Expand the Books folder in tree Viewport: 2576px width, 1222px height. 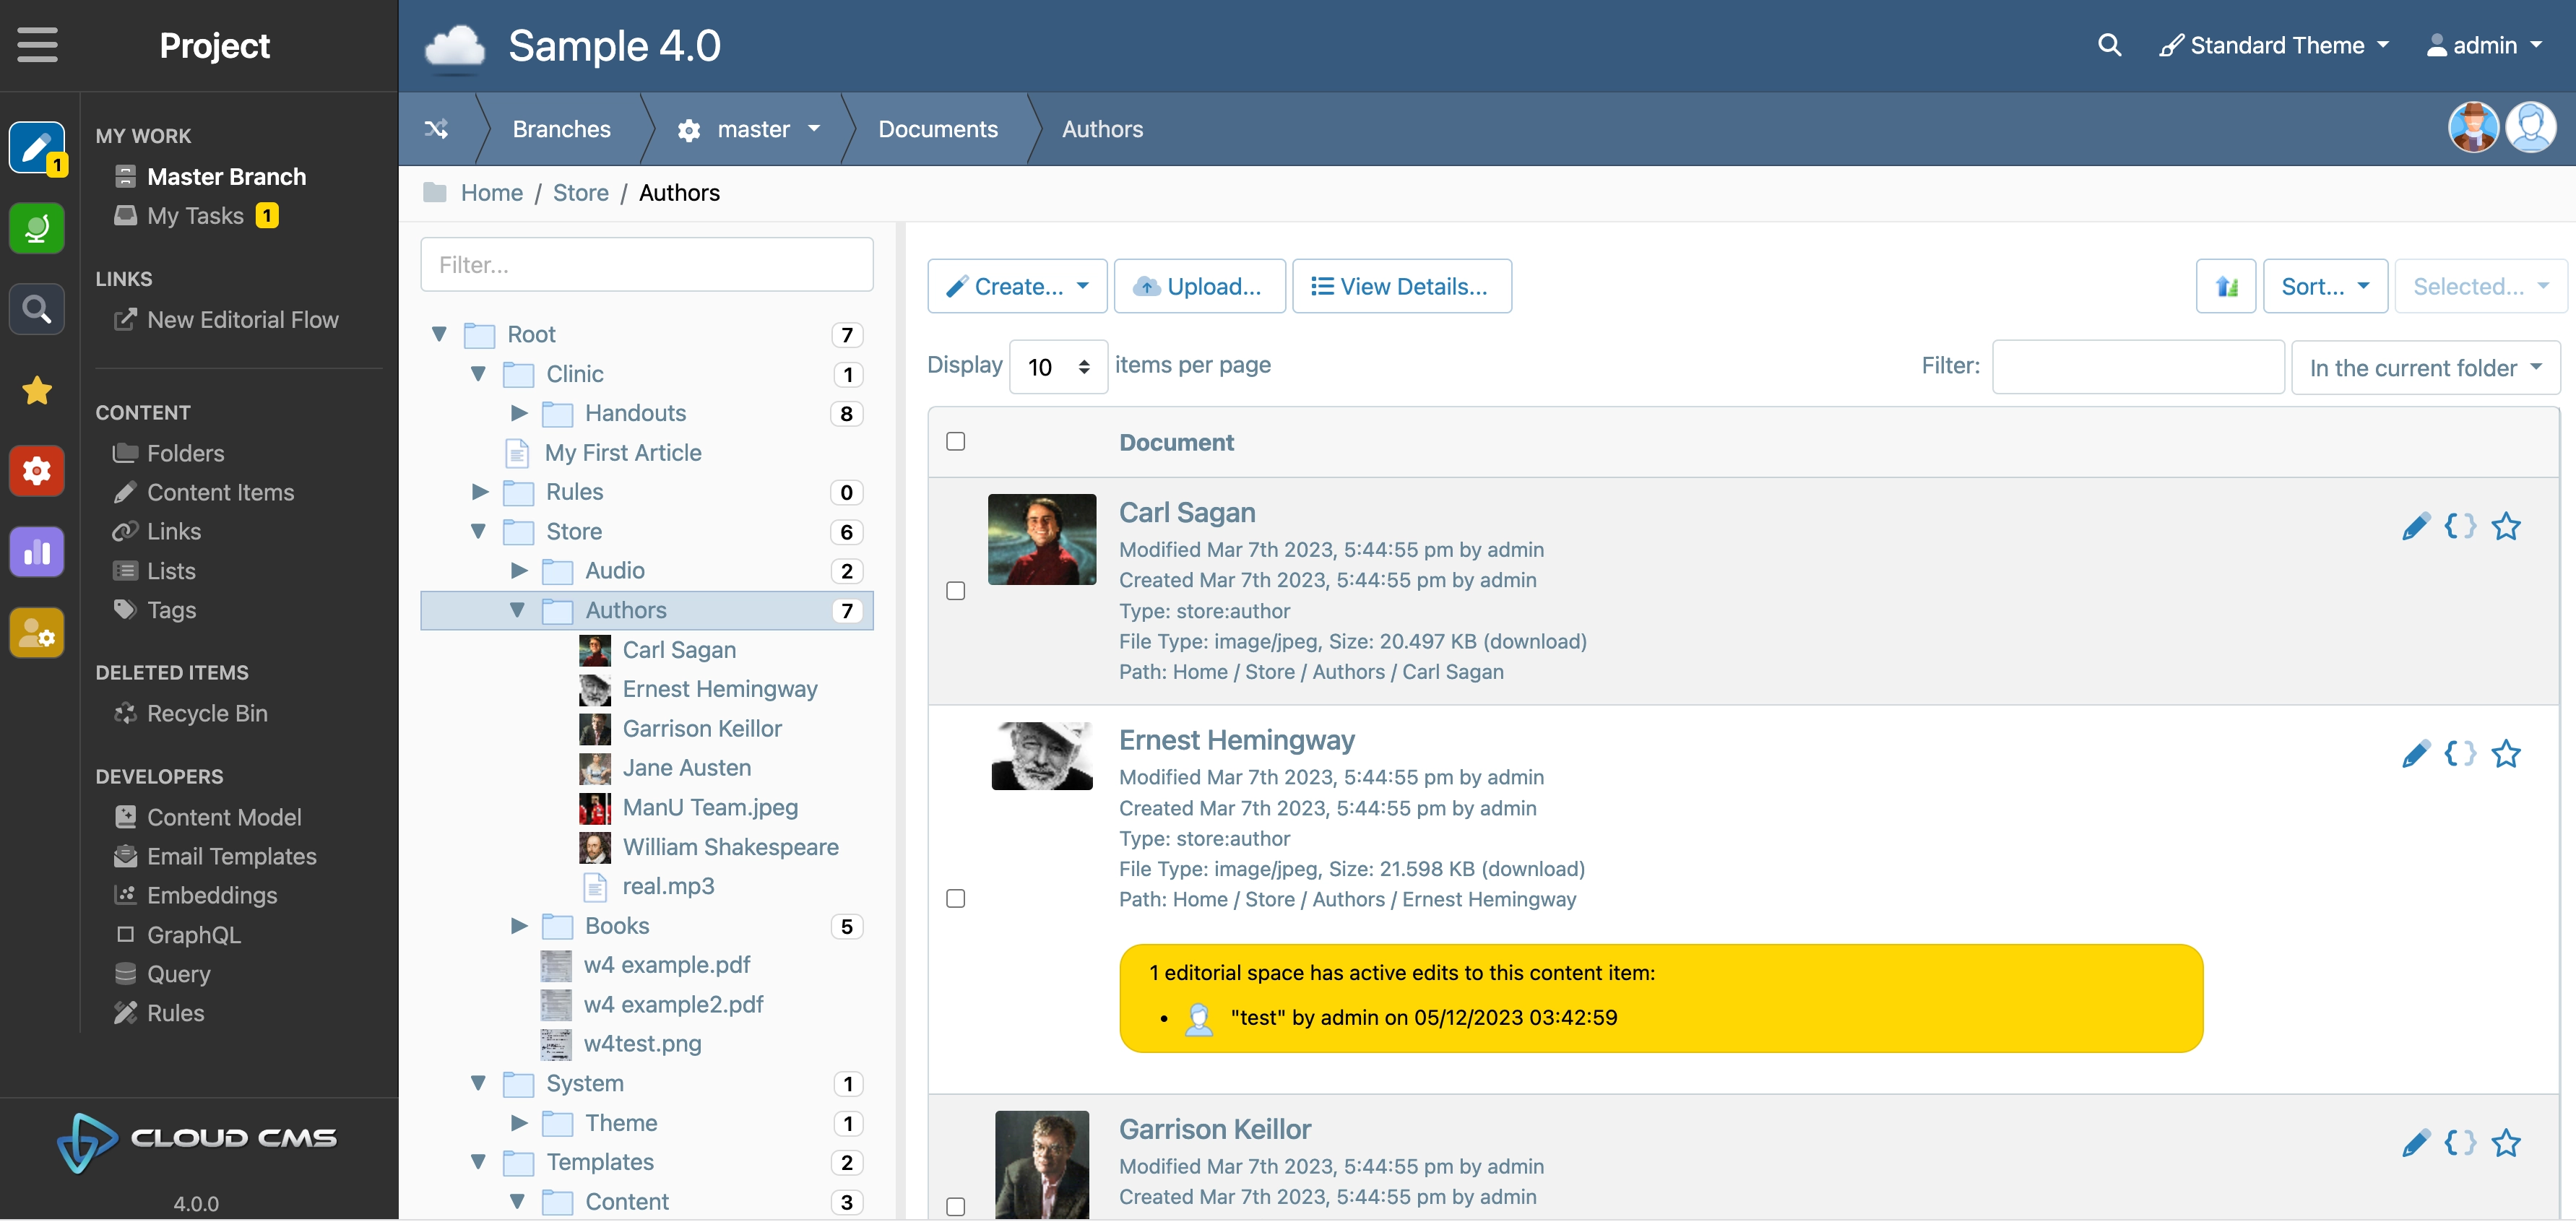tap(518, 926)
